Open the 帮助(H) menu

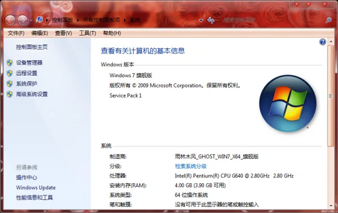(x=112, y=33)
